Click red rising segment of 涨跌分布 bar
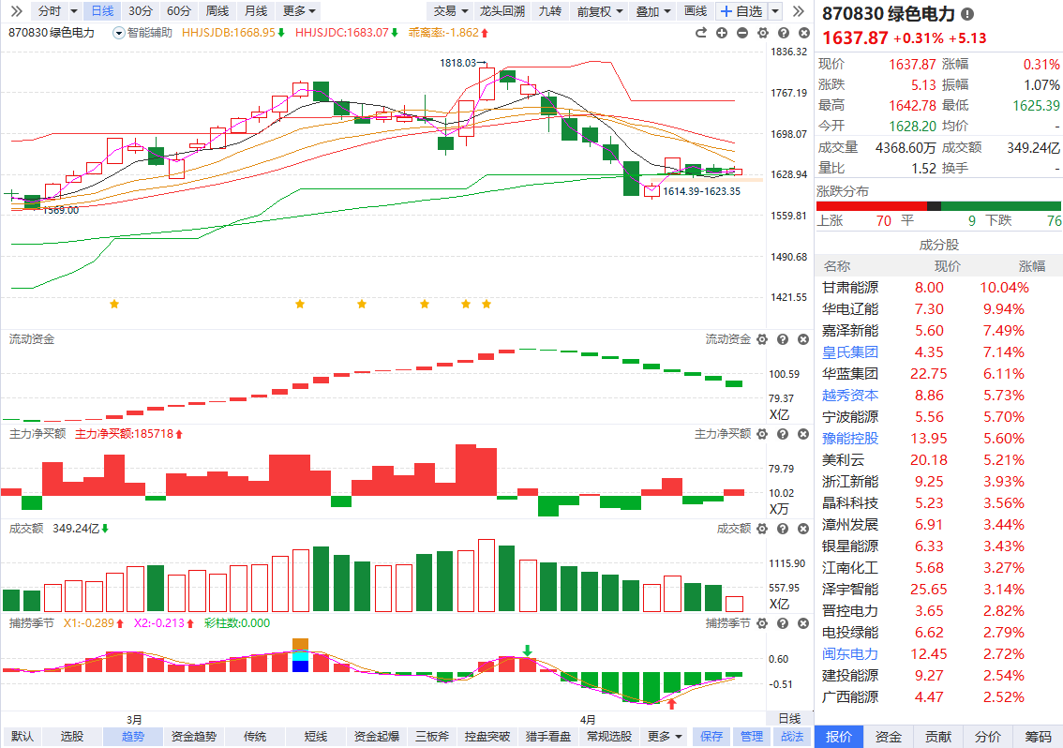The height and width of the screenshot is (748, 1063). [871, 206]
